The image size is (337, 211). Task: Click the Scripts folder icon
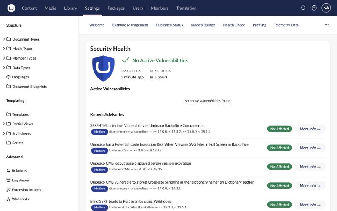point(8,143)
